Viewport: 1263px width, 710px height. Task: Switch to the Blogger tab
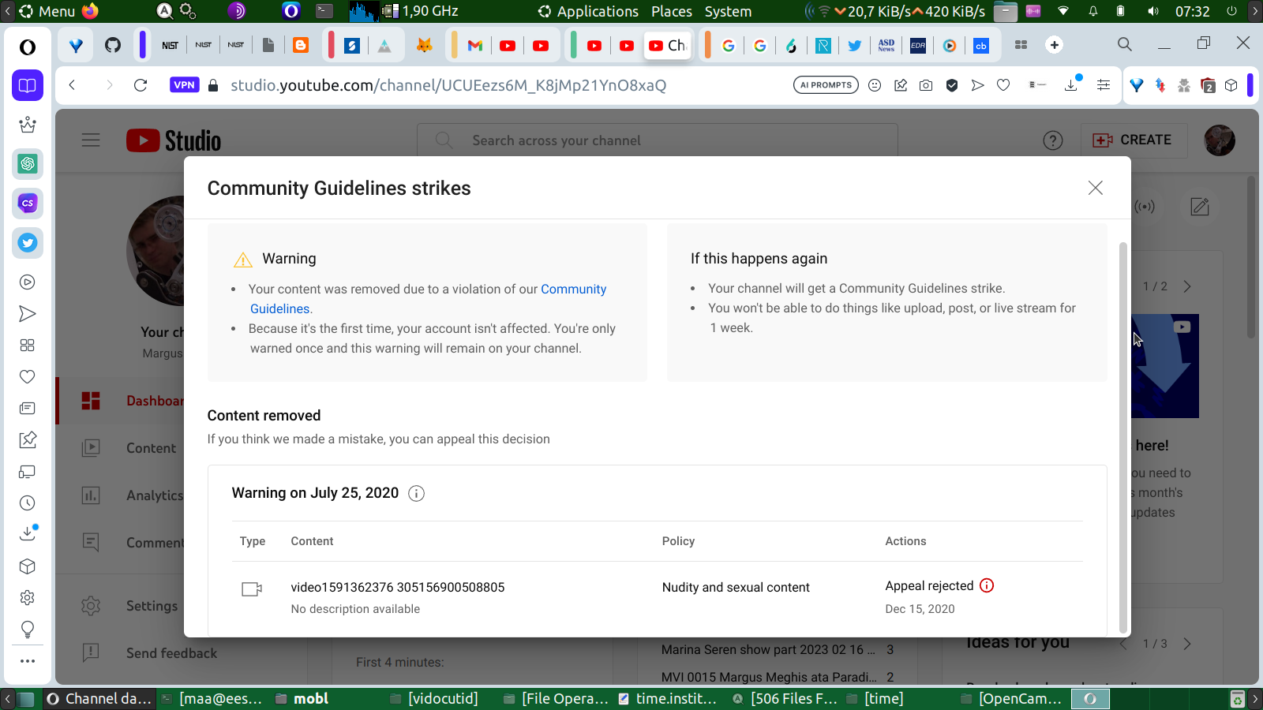click(301, 45)
